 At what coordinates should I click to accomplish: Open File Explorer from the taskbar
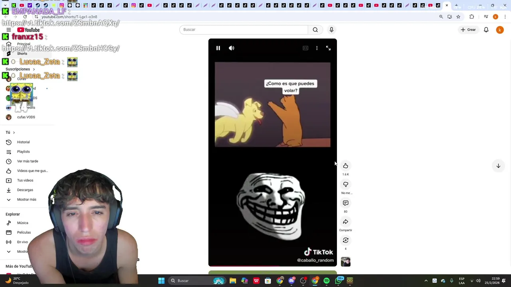233,281
